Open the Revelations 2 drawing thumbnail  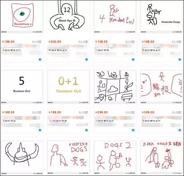coord(22,17)
